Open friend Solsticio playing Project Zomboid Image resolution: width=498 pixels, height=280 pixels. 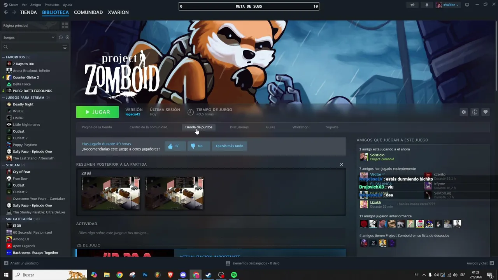377,157
